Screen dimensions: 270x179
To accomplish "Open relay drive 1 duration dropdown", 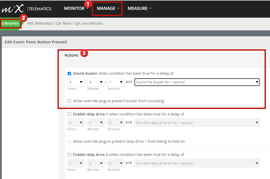I will 197,123.
